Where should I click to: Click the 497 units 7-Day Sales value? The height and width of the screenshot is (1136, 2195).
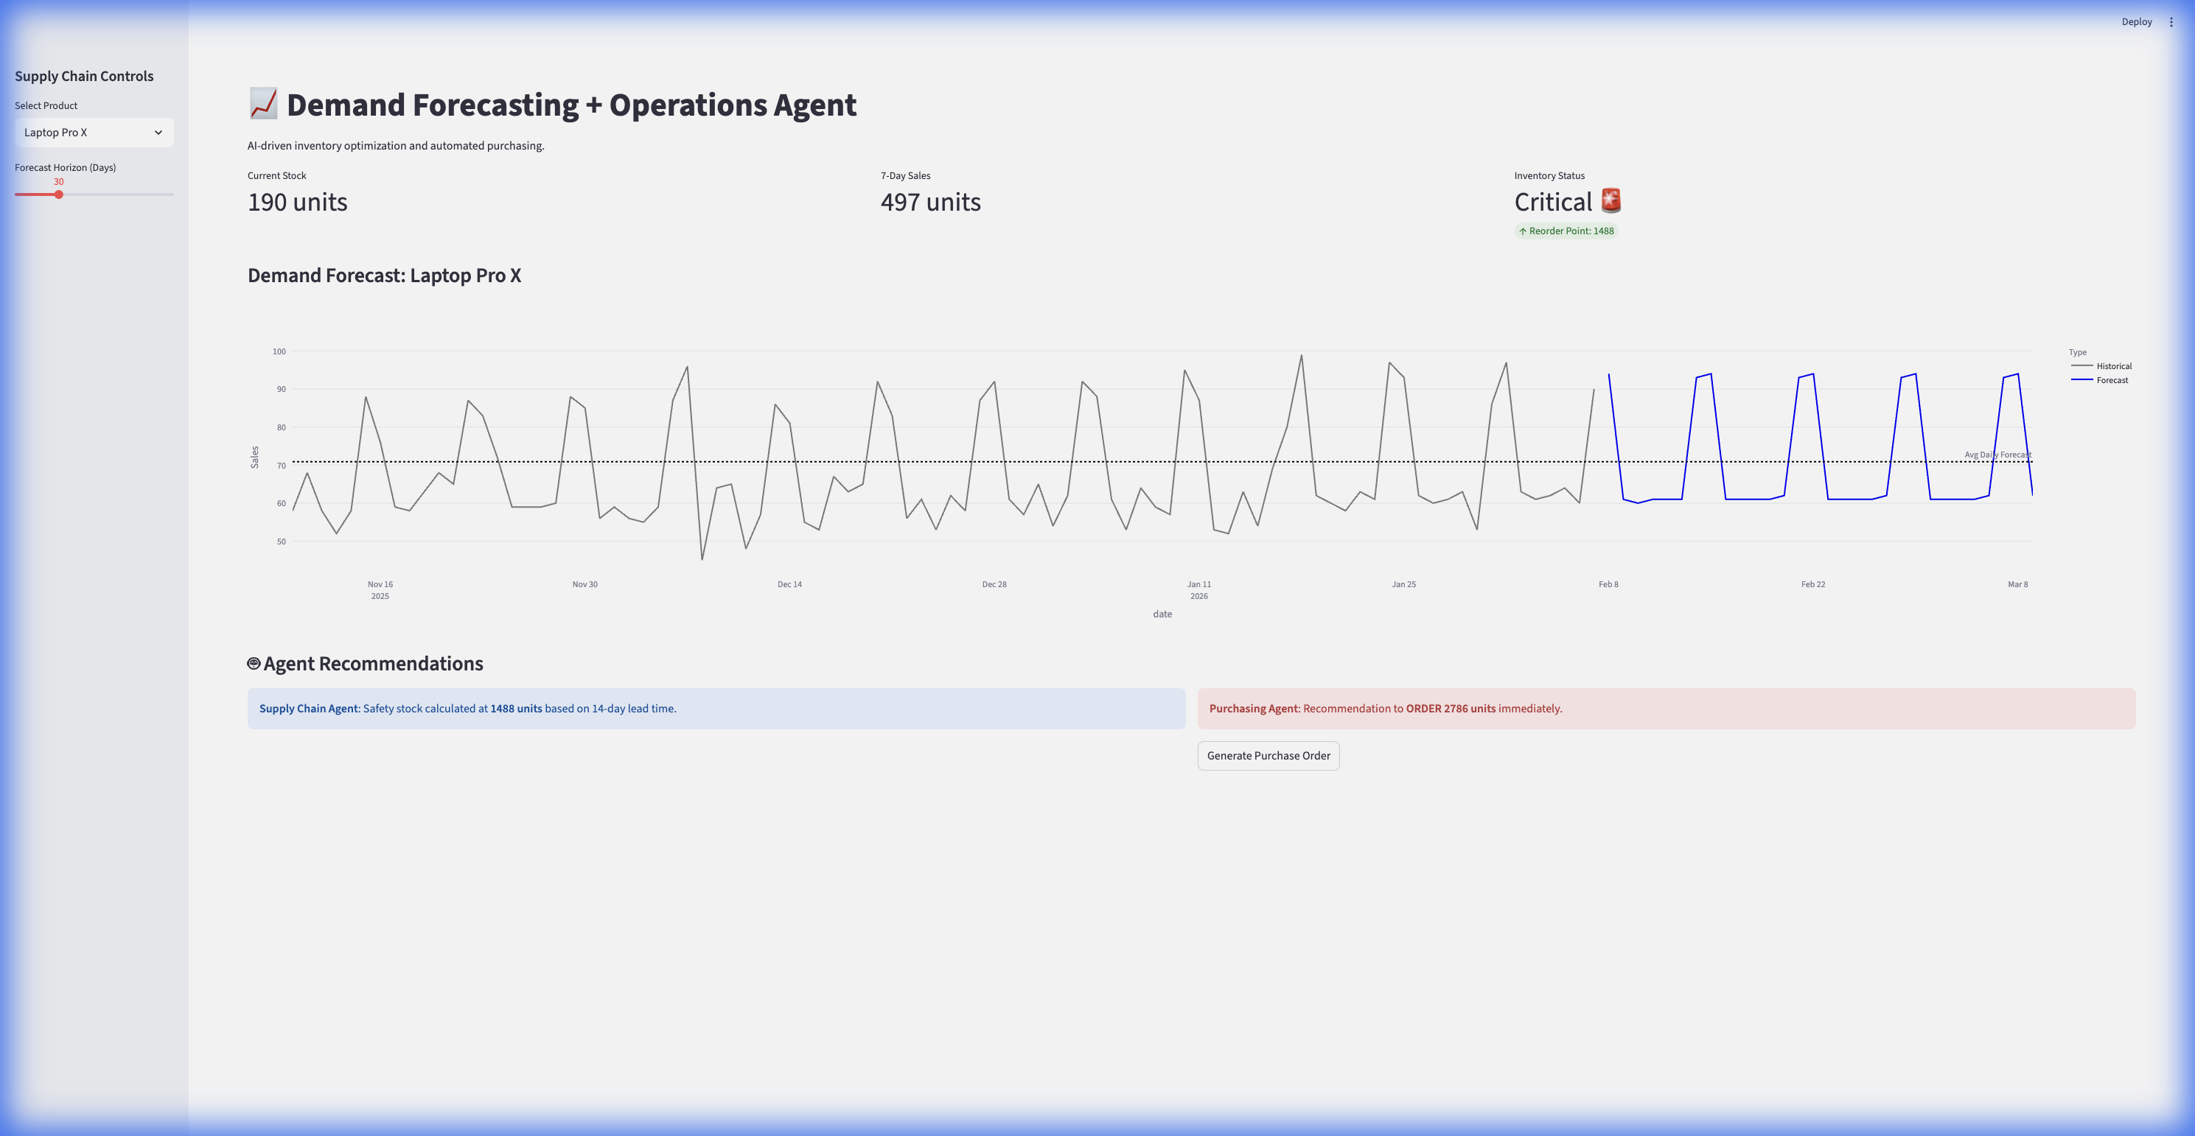[930, 202]
